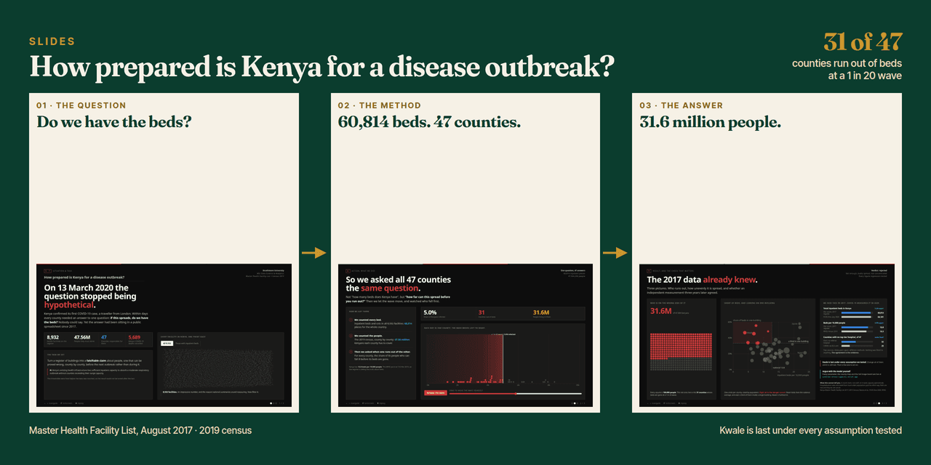Click the 'So we asked all 47 counties' headline
This screenshot has width=931, height=465.
click(398, 284)
